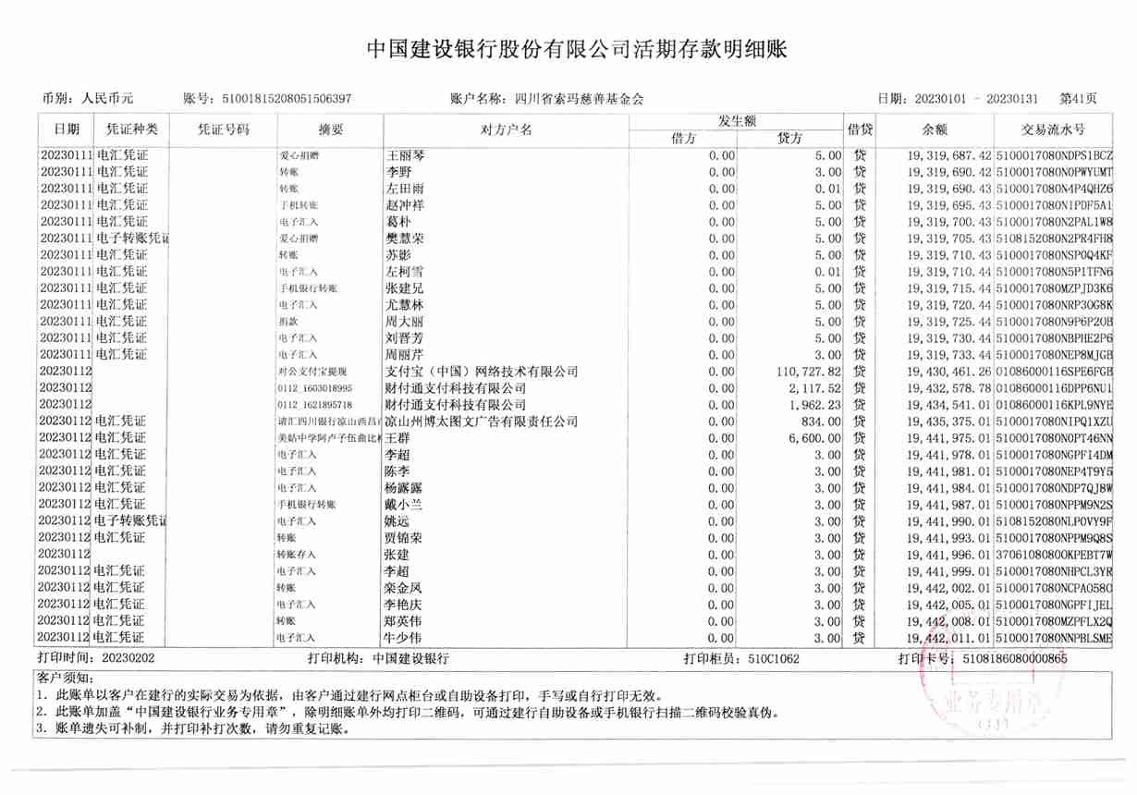Viewport: 1137px width, 795px height.
Task: Click transaction number 01086000116SPE6FGB
Action: [1054, 372]
